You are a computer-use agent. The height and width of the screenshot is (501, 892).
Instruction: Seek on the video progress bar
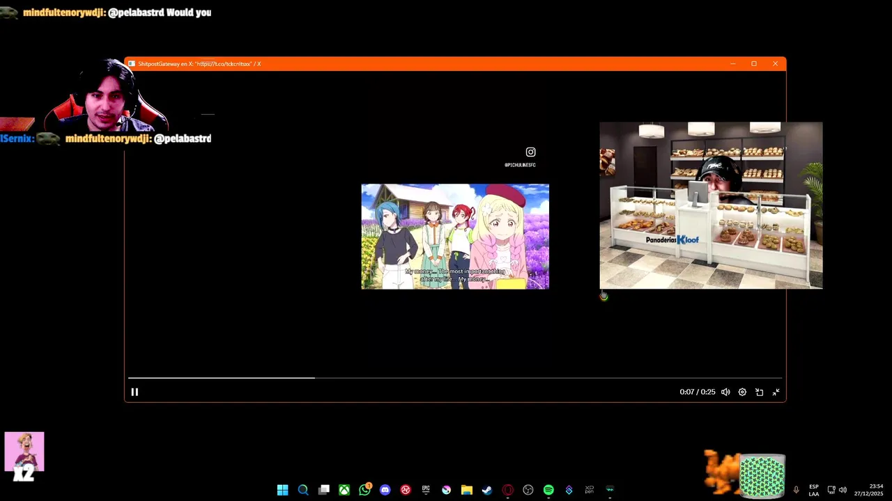click(455, 378)
